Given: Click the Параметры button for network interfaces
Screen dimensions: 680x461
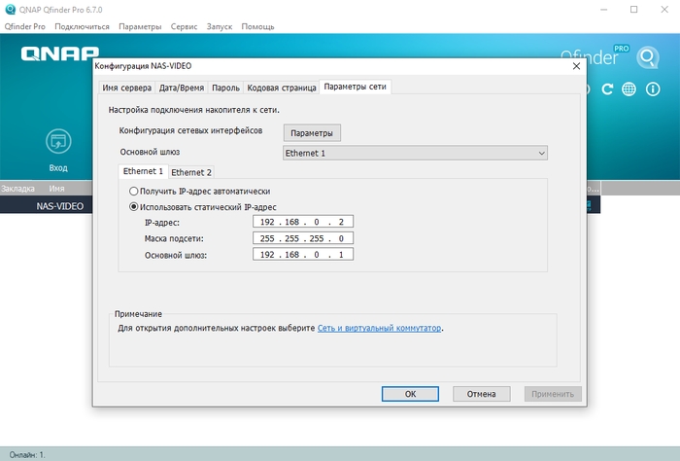Looking at the screenshot, I should tap(312, 133).
